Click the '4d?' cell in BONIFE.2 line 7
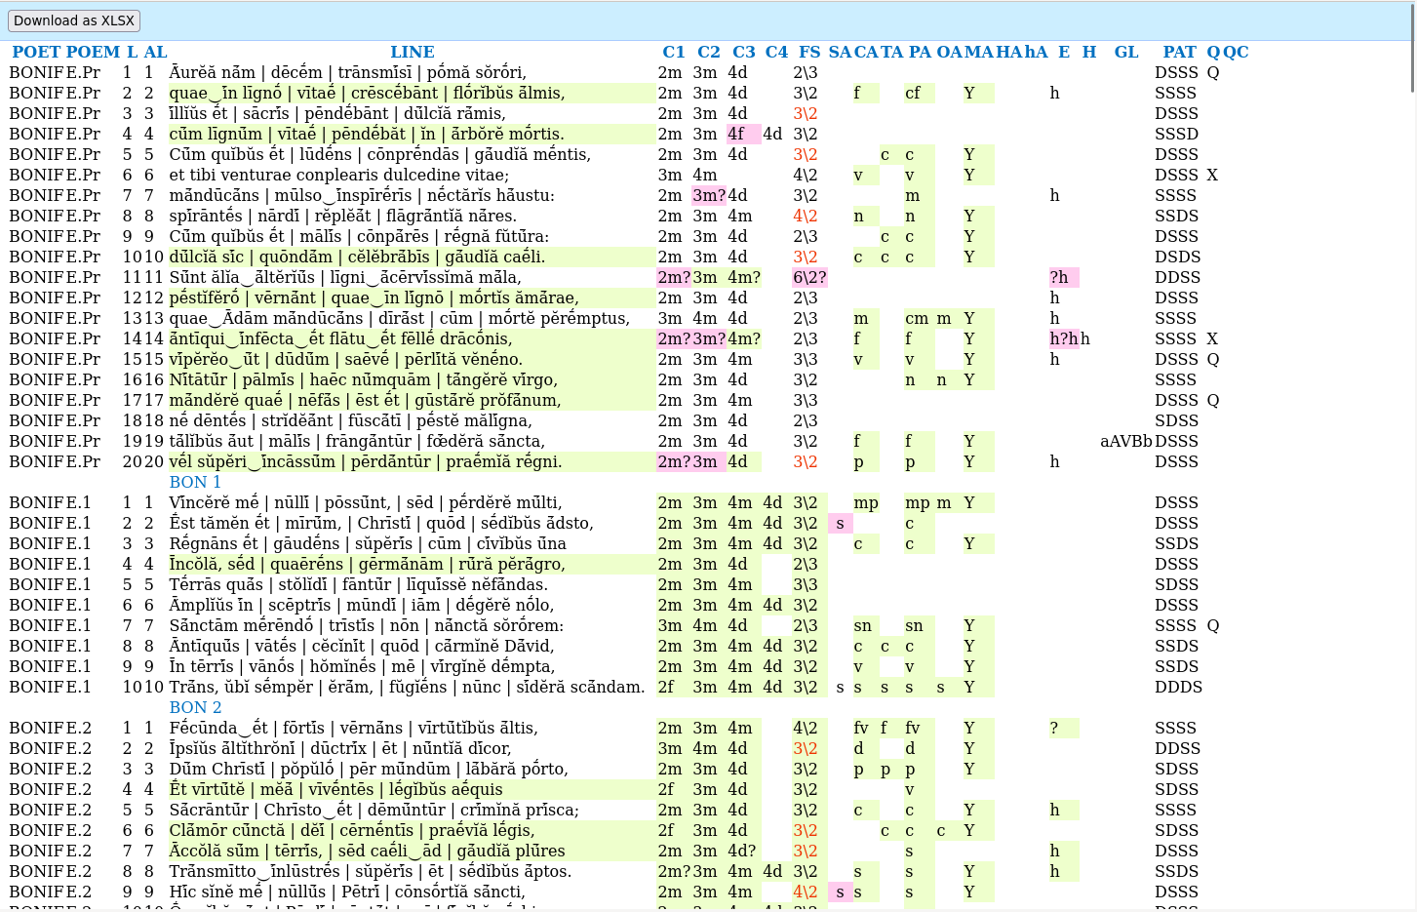1417x912 pixels. (x=744, y=851)
